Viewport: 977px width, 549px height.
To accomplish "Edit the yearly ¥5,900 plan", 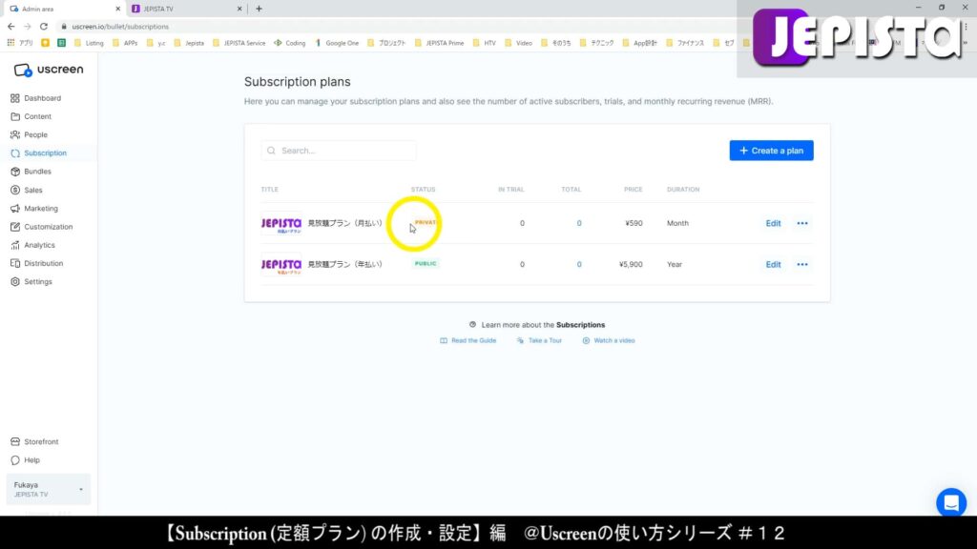I will pyautogui.click(x=773, y=265).
